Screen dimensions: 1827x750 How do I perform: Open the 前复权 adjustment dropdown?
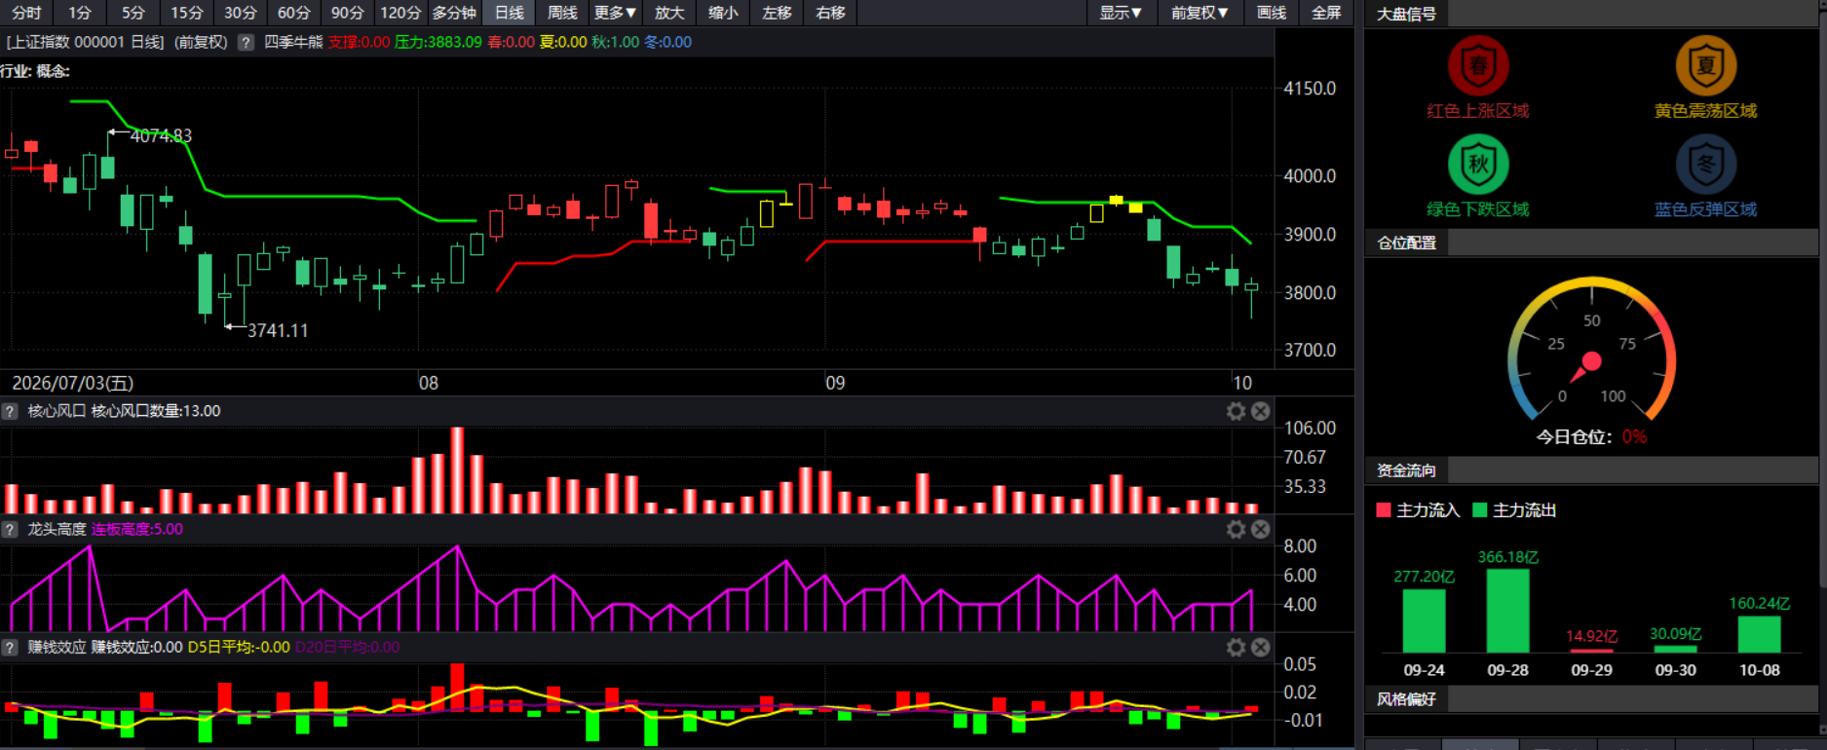(x=1199, y=13)
